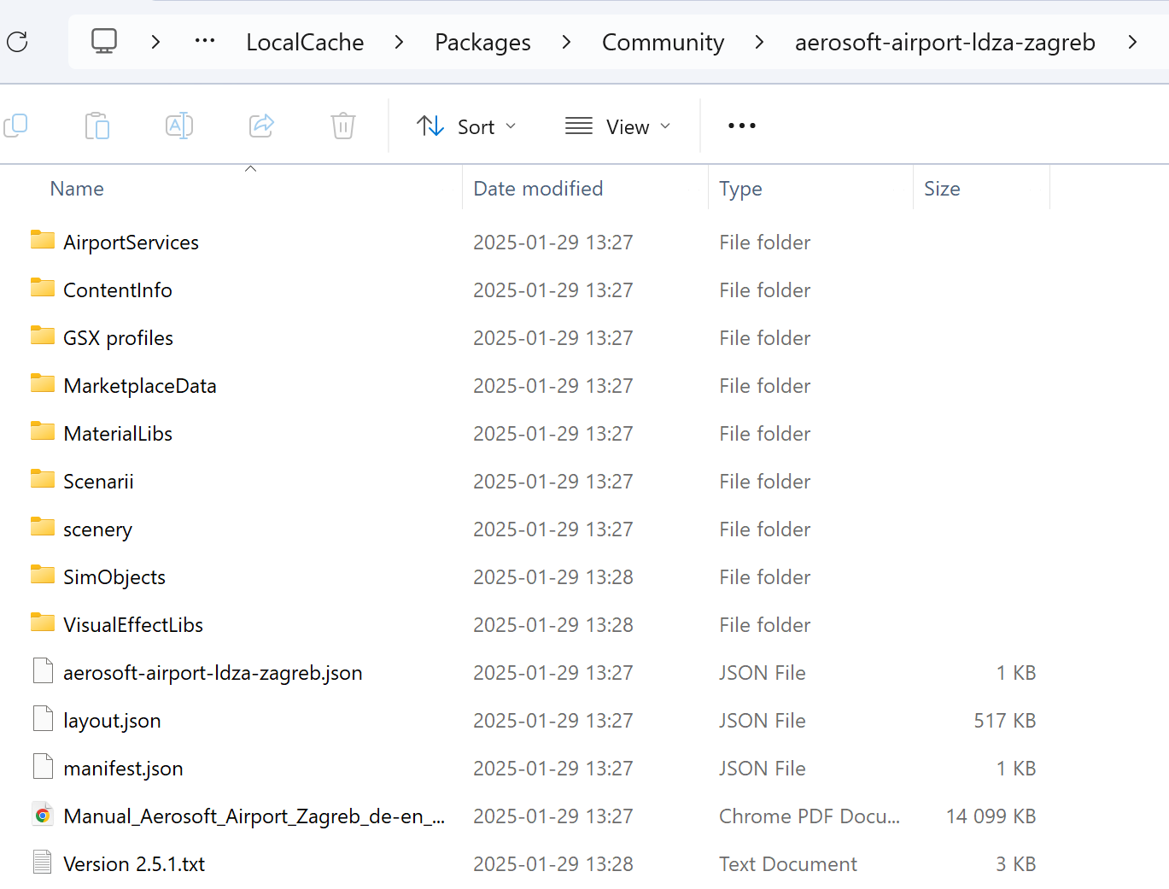Select the Scenarii folder name
Image resolution: width=1169 pixels, height=889 pixels.
(x=98, y=482)
